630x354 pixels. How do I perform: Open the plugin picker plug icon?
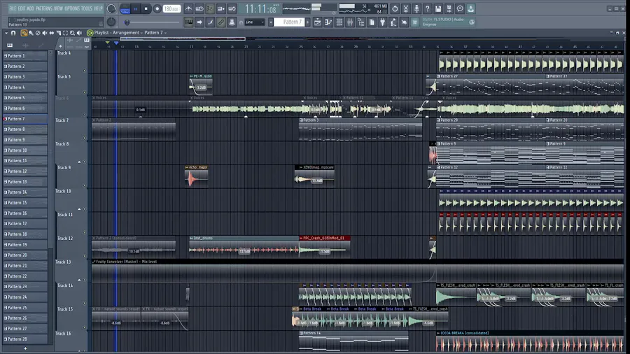[x=382, y=22]
